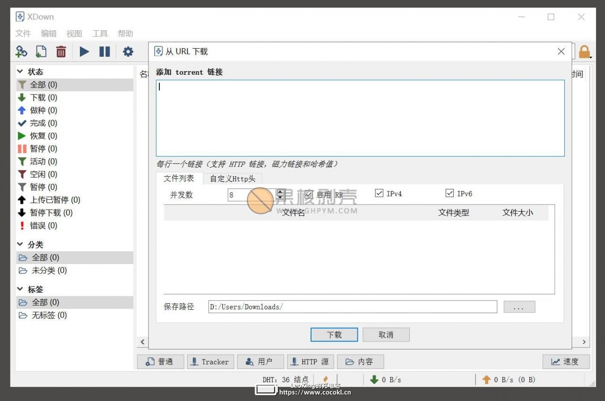Collapse the 标签 section
Viewport: 605px width, 401px height.
(20, 289)
